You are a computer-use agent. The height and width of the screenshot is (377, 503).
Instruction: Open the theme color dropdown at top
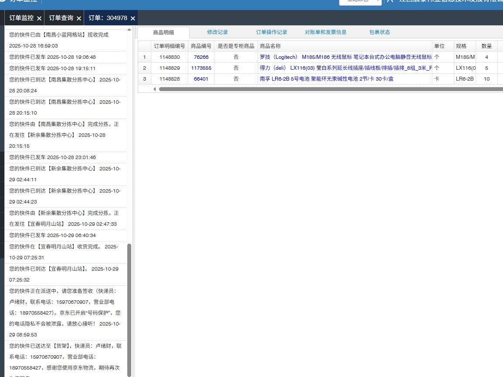[360, 1]
